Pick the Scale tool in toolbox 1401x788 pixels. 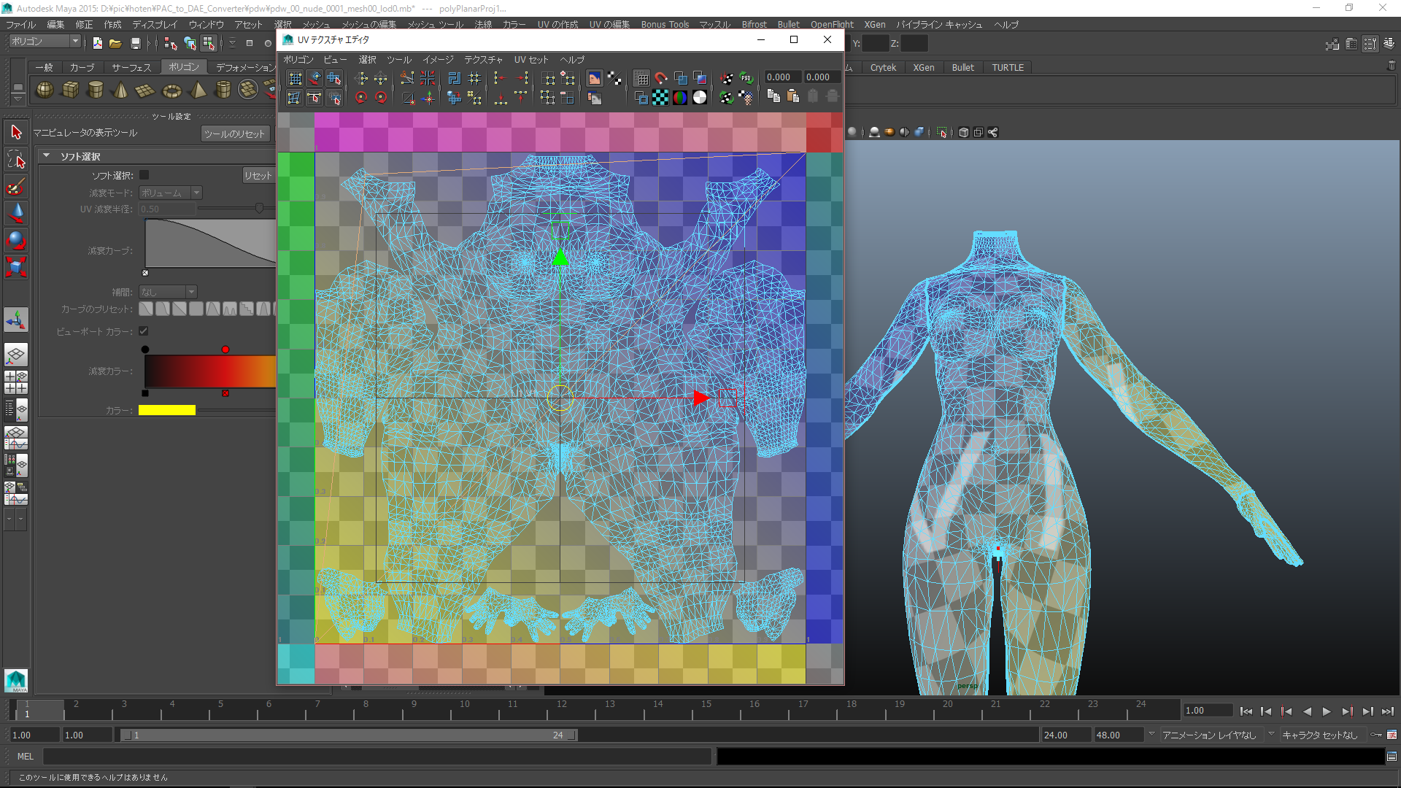click(x=16, y=267)
